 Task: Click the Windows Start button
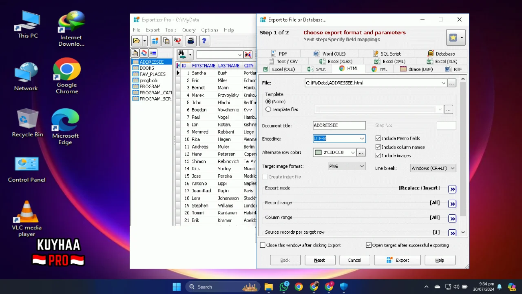tap(177, 287)
